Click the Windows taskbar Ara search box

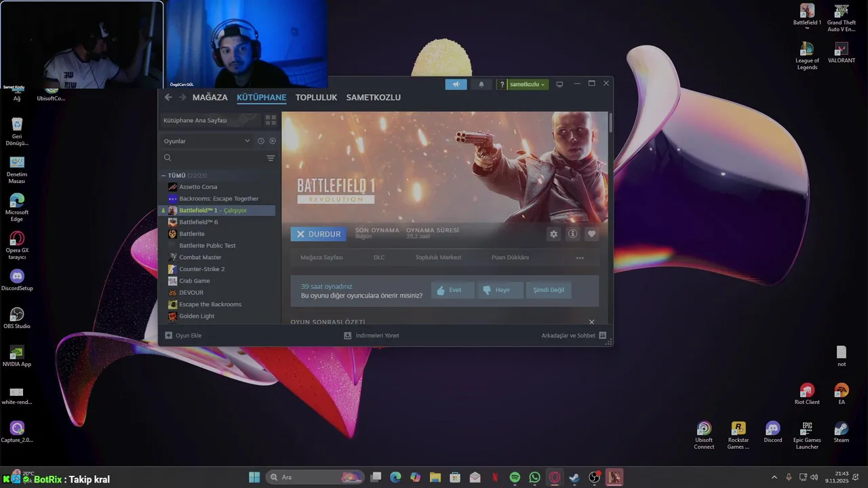pos(315,477)
